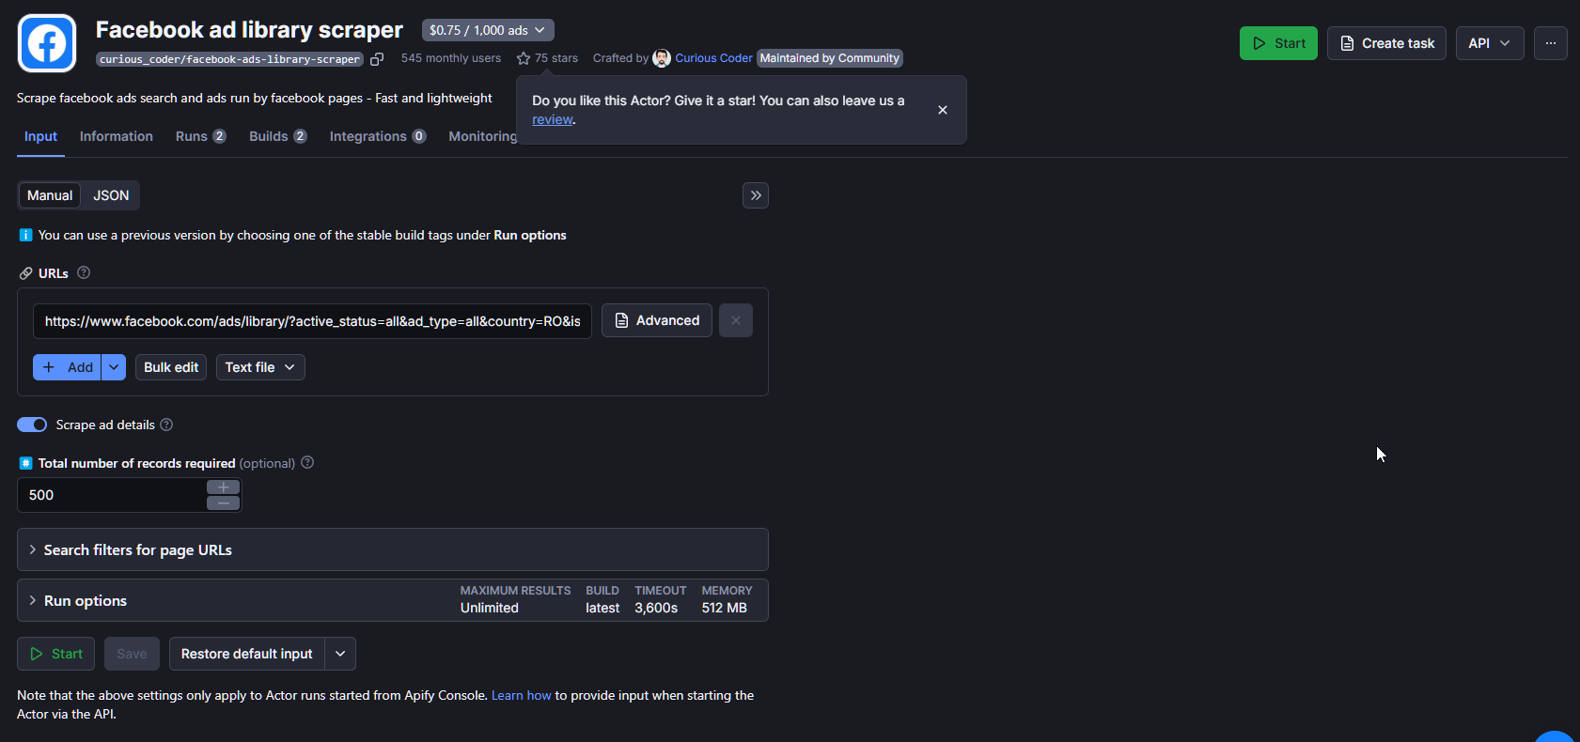Screen dimensions: 1580x742
Task: Star this actor using the star icon
Action: point(524,58)
